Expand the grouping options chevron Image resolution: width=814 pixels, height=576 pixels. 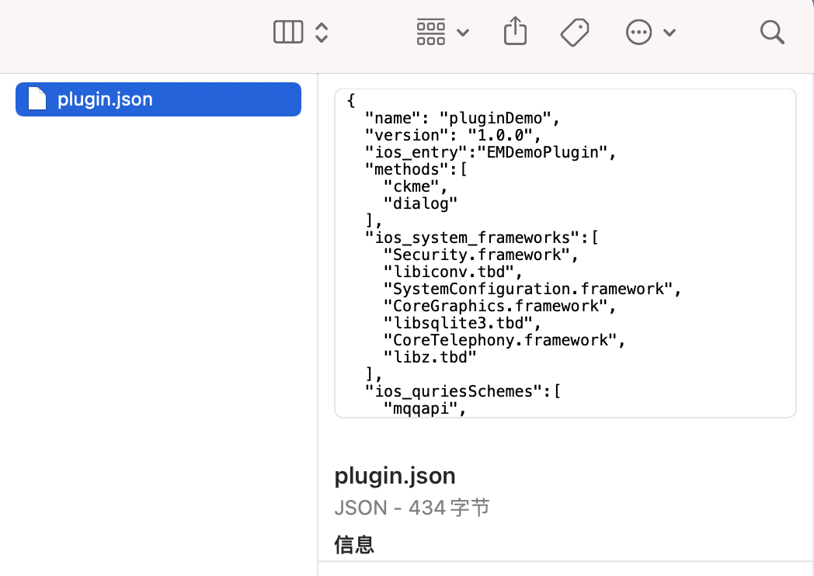click(463, 33)
